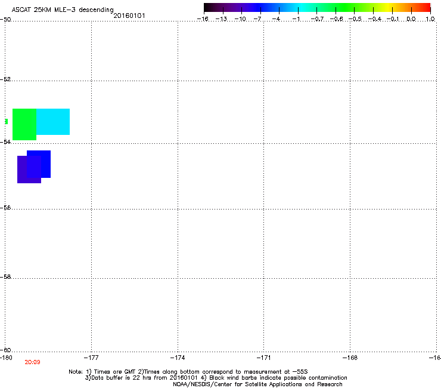This screenshot has width=441, height=388.
Task: Click the '-58' latitude axis label
Action: (x=5, y=277)
